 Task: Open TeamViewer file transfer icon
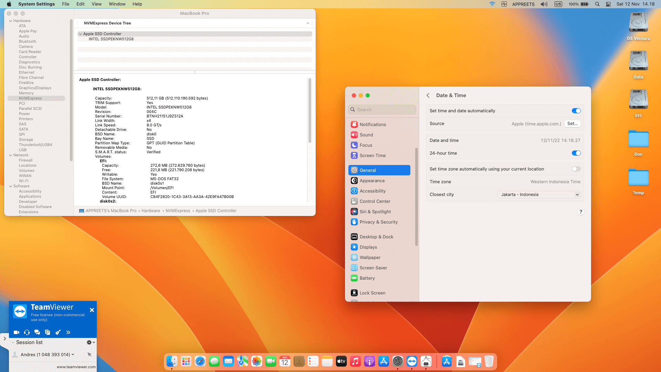48,332
